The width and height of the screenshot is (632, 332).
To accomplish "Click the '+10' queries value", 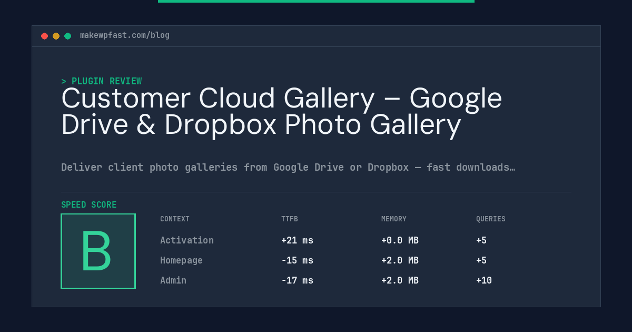I will click(484, 280).
